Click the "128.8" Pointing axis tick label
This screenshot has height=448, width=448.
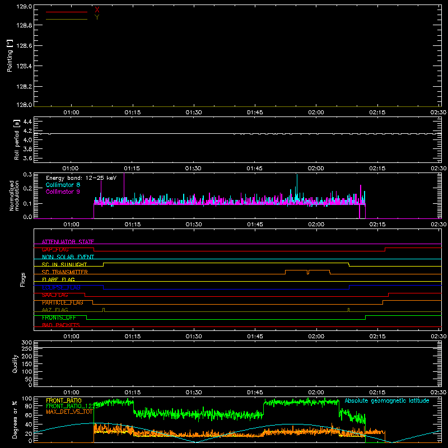point(24,25)
